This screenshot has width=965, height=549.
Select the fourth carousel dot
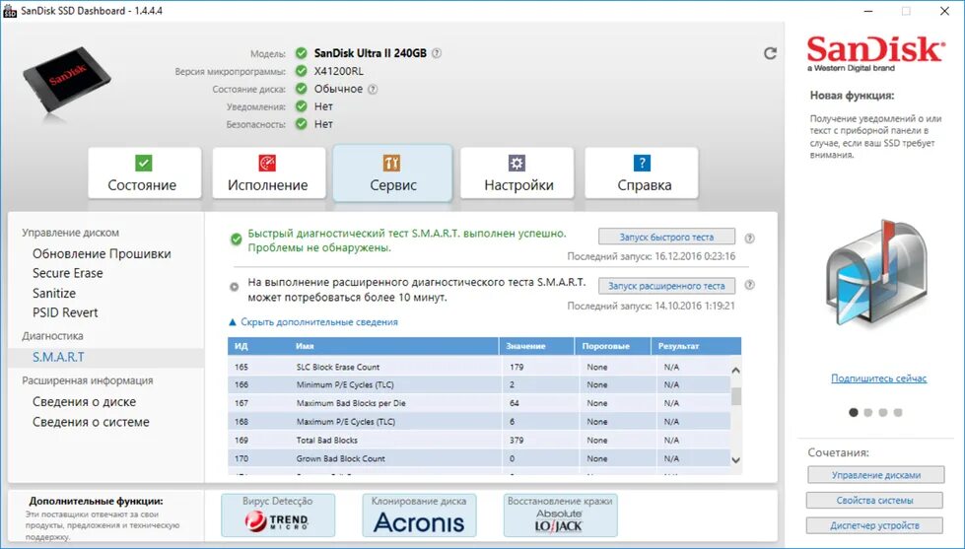(x=898, y=412)
